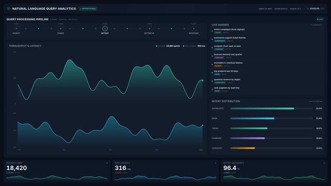This screenshot has width=331, height=186.
Task: Click the TREND intent distribution bar
Action: [249, 128]
